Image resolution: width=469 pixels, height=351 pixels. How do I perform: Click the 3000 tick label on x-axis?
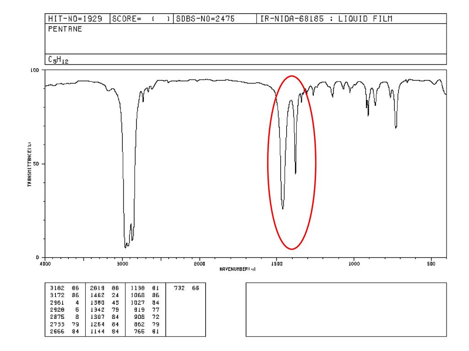point(122,264)
